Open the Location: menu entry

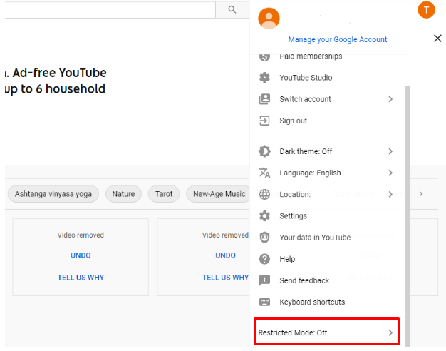[328, 194]
